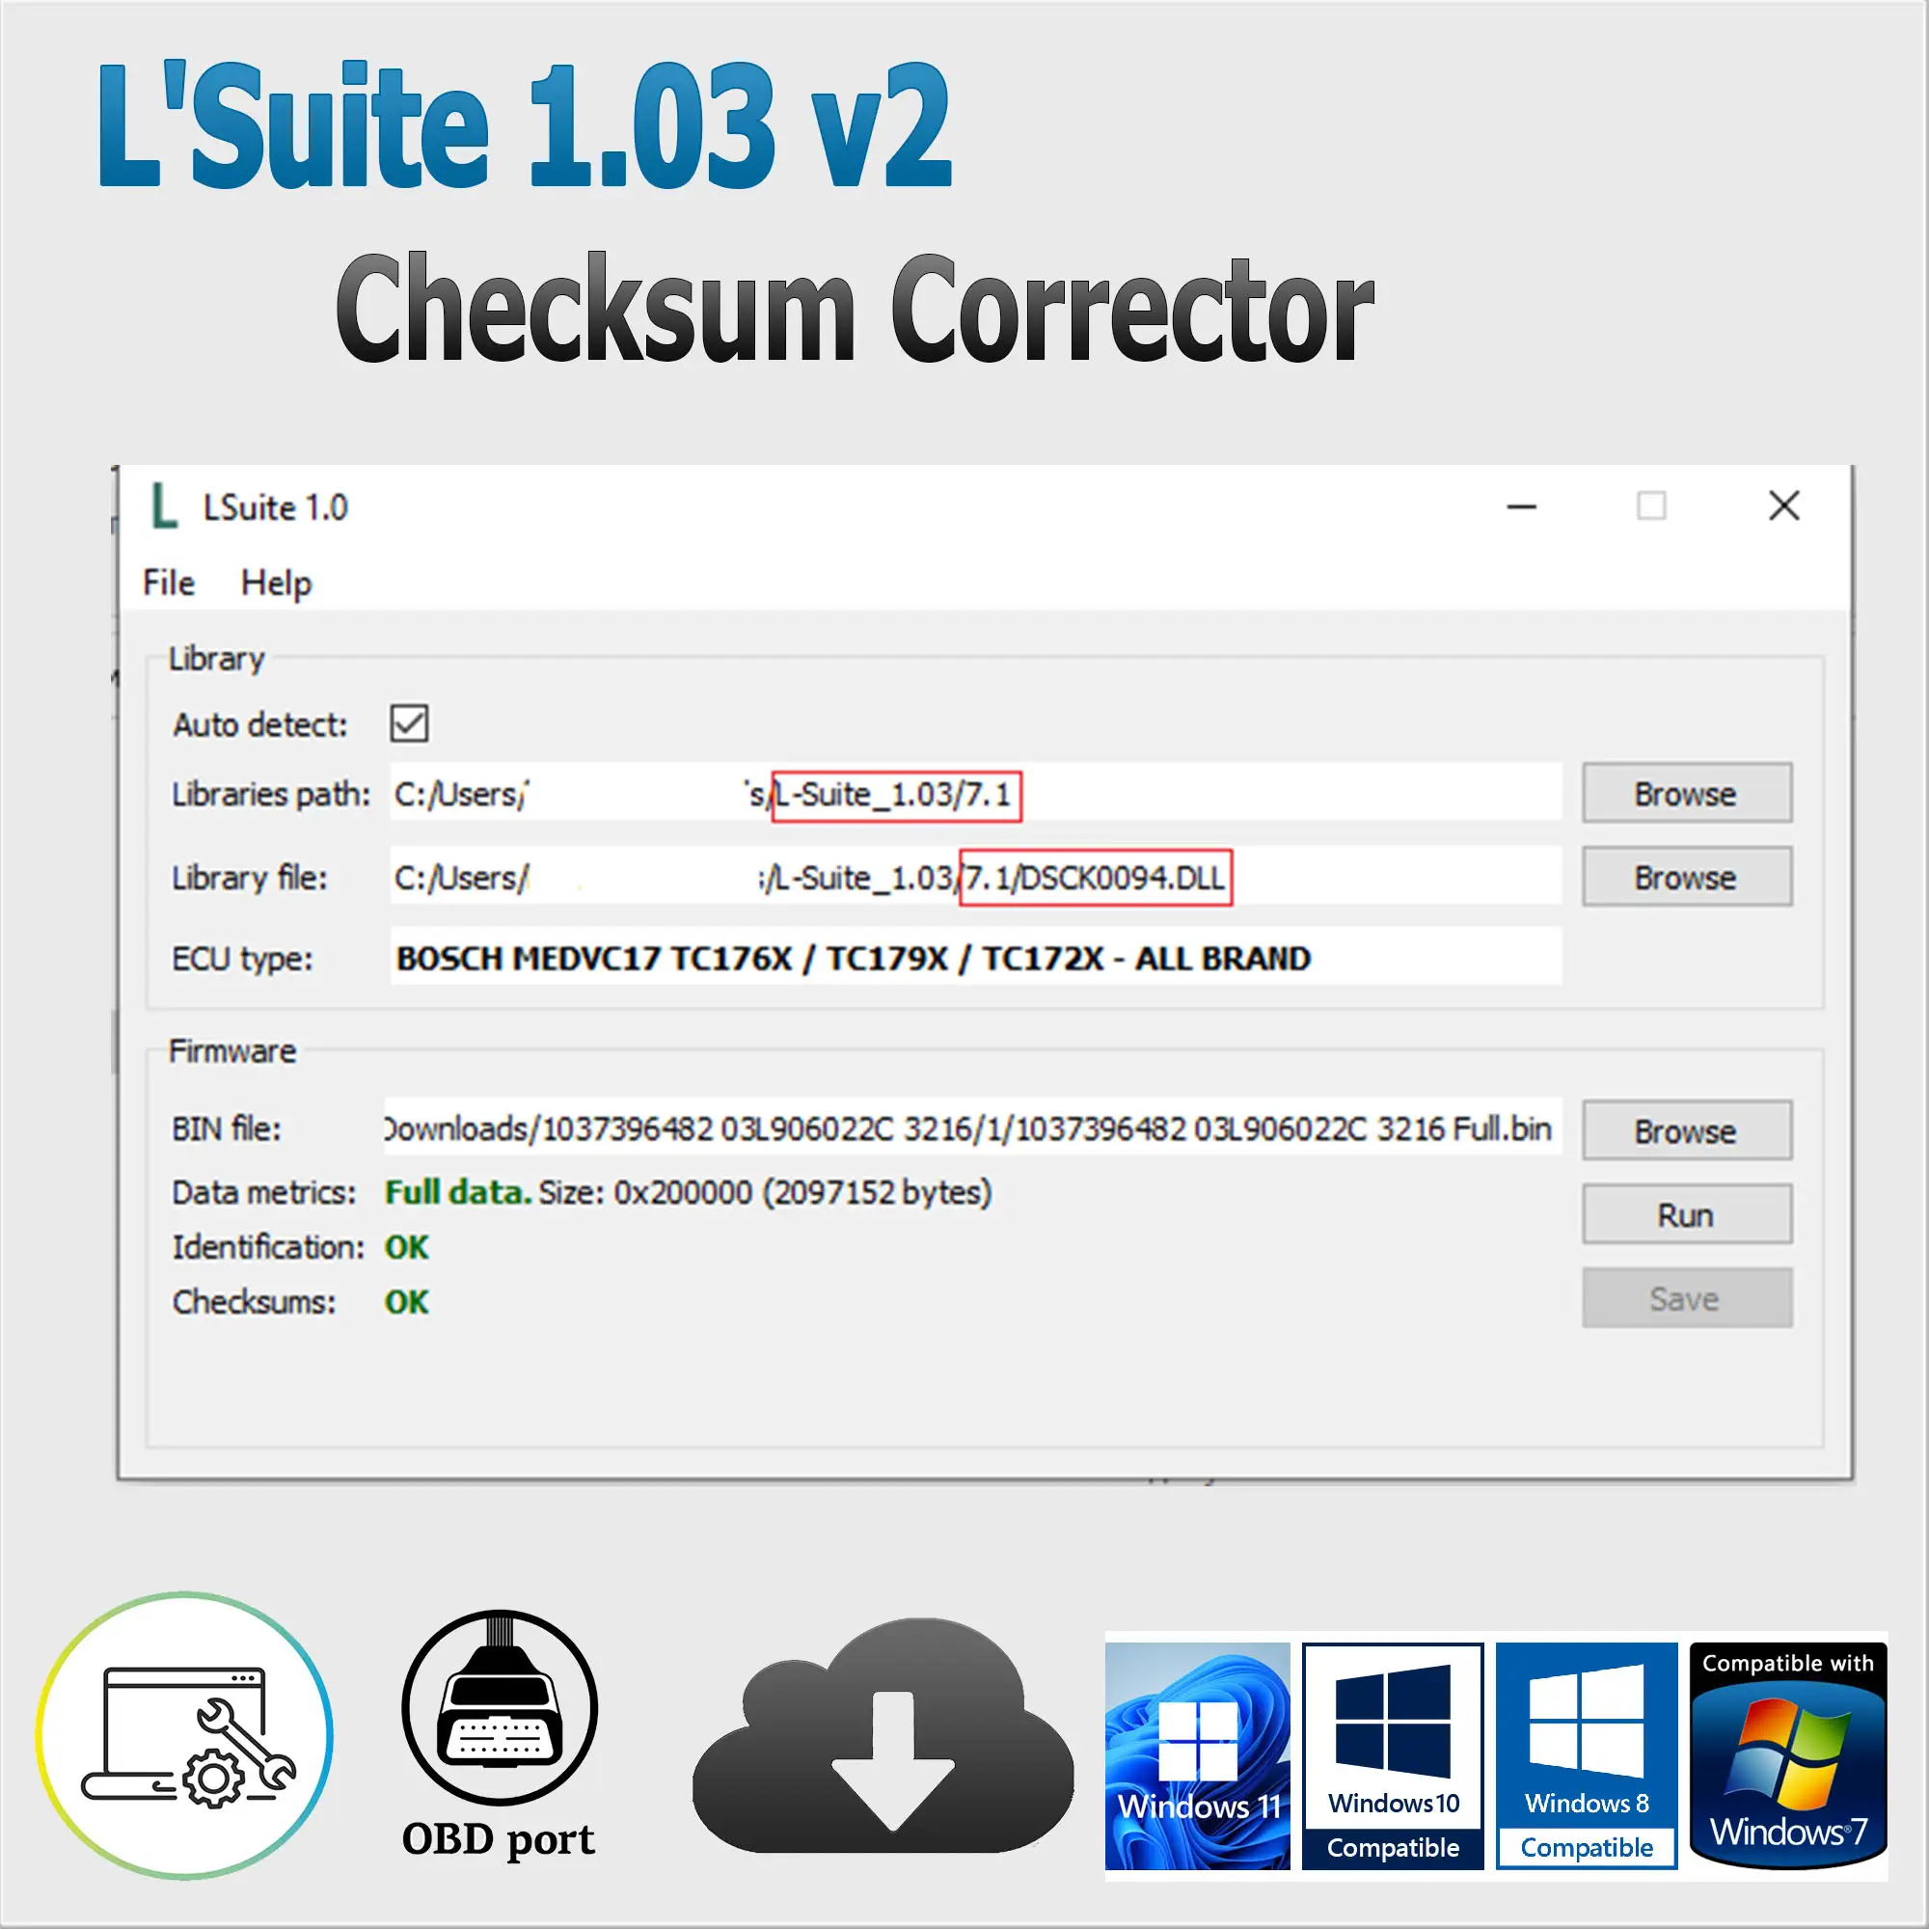This screenshot has height=1929, width=1929.
Task: Open the File menu
Action: 169,584
